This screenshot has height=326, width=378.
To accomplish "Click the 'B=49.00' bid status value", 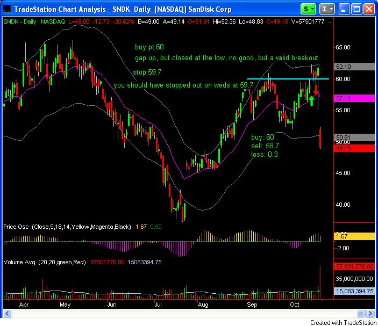I will [x=148, y=21].
